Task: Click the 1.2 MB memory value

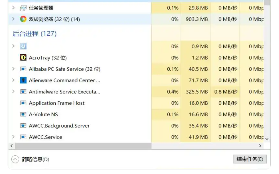Action: pos(200,58)
